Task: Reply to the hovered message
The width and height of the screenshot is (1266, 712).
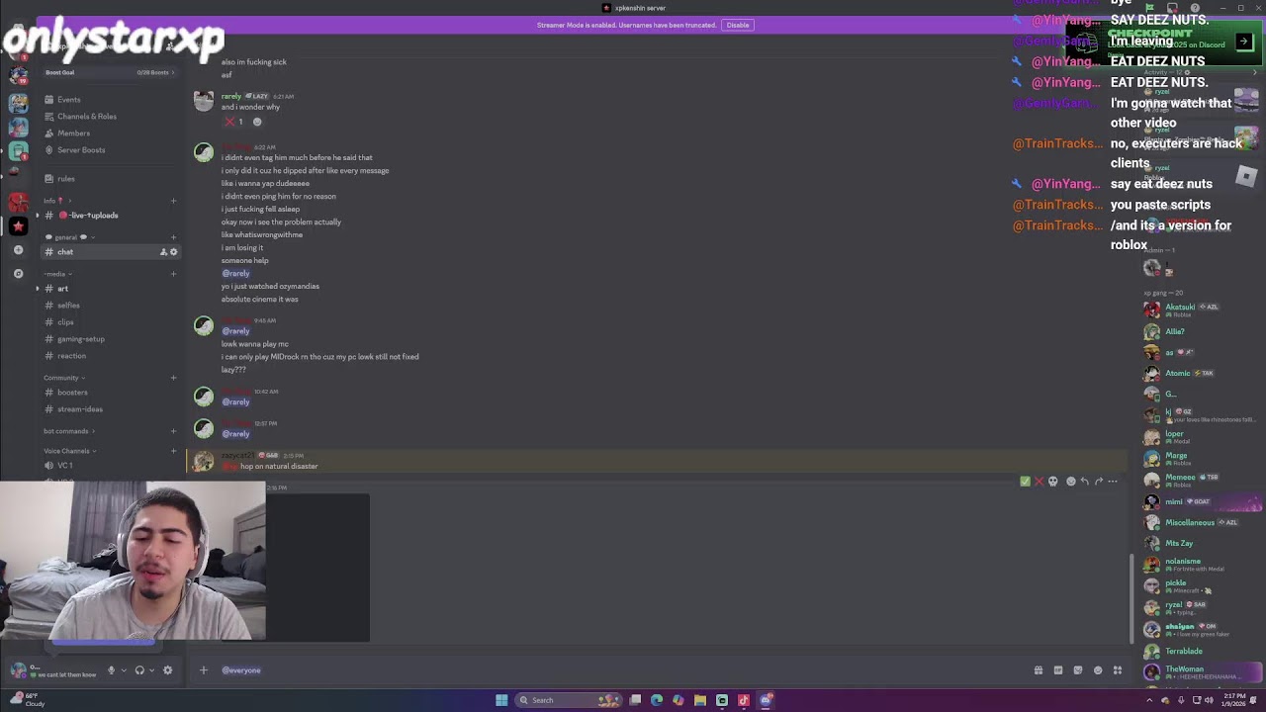Action: [x=1084, y=482]
